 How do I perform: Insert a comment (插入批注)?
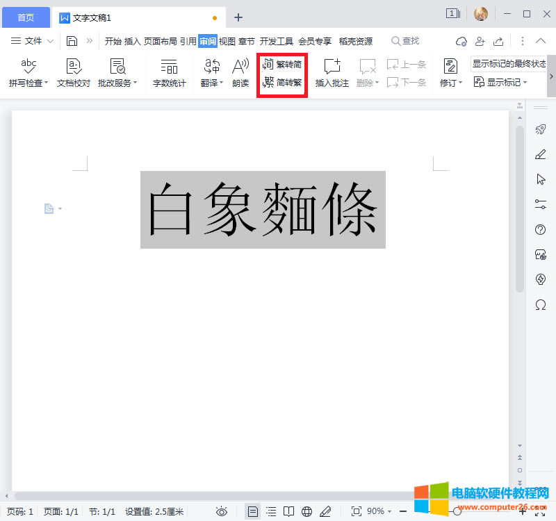(x=332, y=73)
